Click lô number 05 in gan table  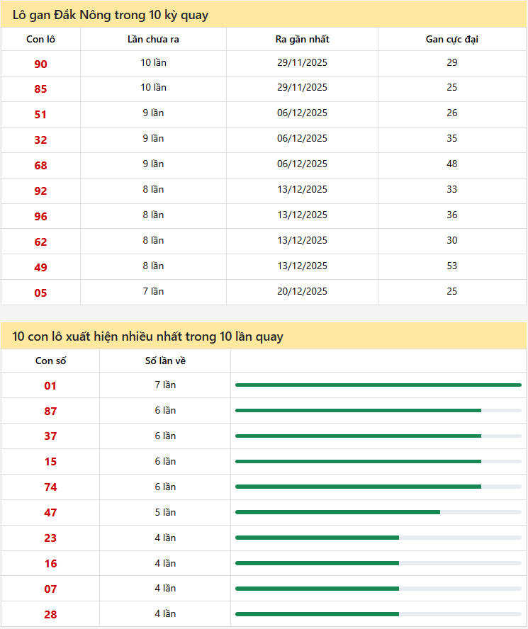(x=40, y=293)
